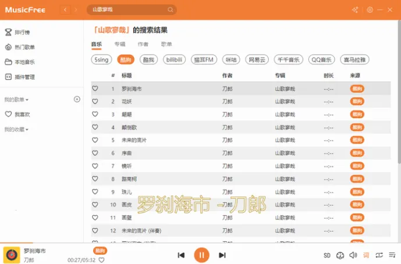Select 千千音乐 source
The image size is (401, 264).
pos(289,59)
